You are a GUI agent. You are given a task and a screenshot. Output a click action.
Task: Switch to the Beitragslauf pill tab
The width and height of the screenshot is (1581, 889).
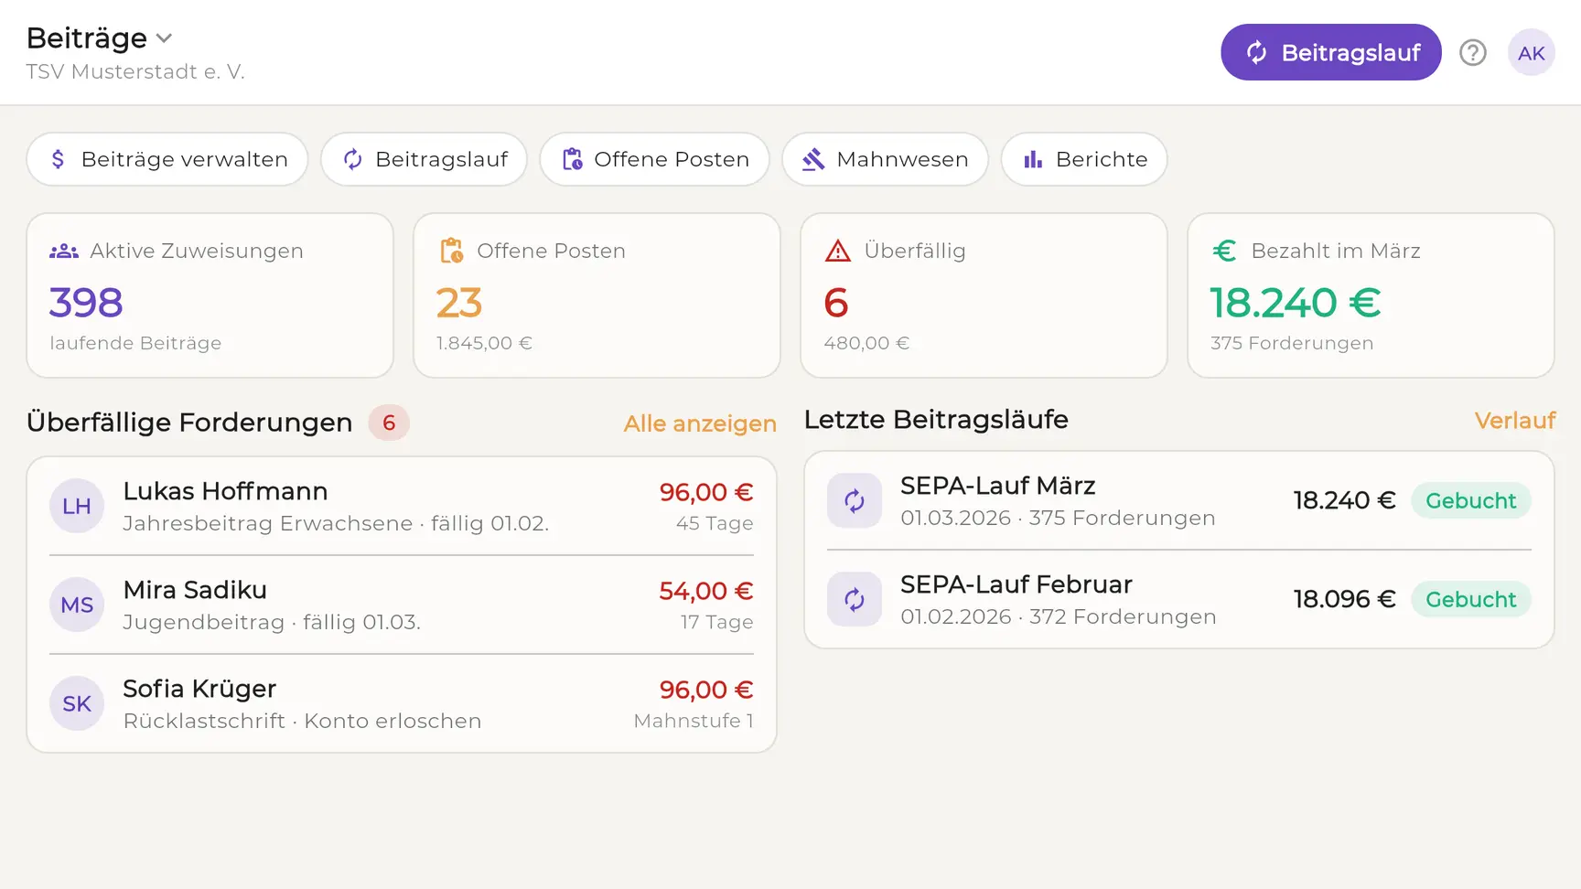coord(424,159)
